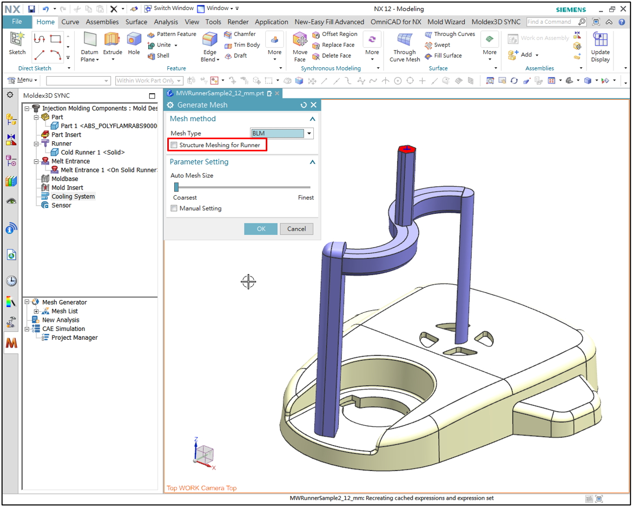Open the Unite dropdown arrow
This screenshot has width=632, height=507.
click(175, 45)
